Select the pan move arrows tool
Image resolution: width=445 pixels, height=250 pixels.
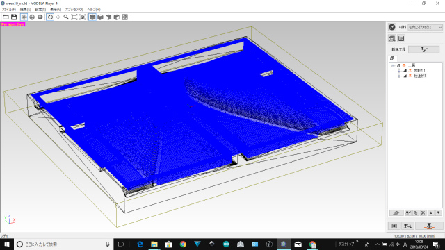click(x=58, y=17)
